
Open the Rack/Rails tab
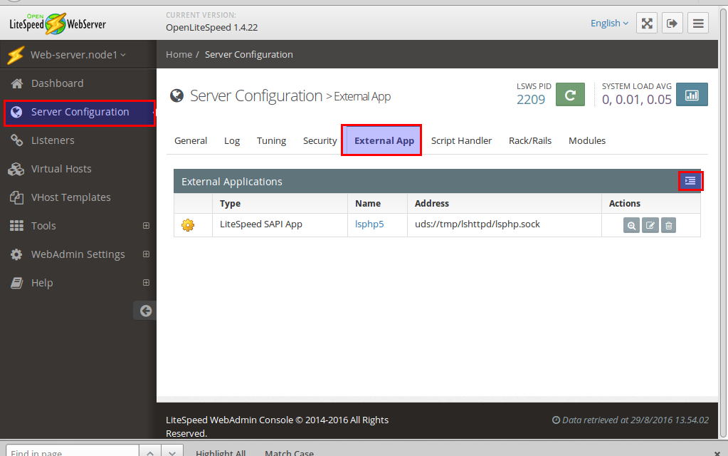tap(529, 140)
